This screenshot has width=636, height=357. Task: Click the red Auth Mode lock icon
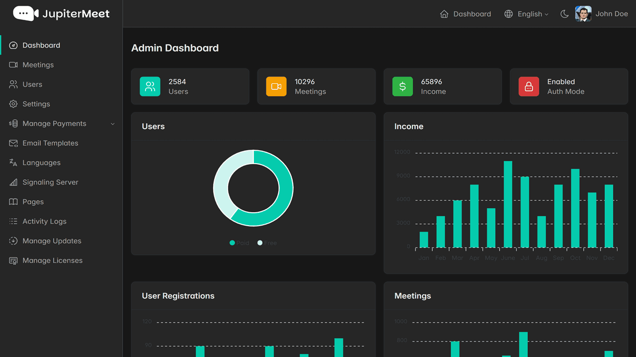[x=529, y=86]
